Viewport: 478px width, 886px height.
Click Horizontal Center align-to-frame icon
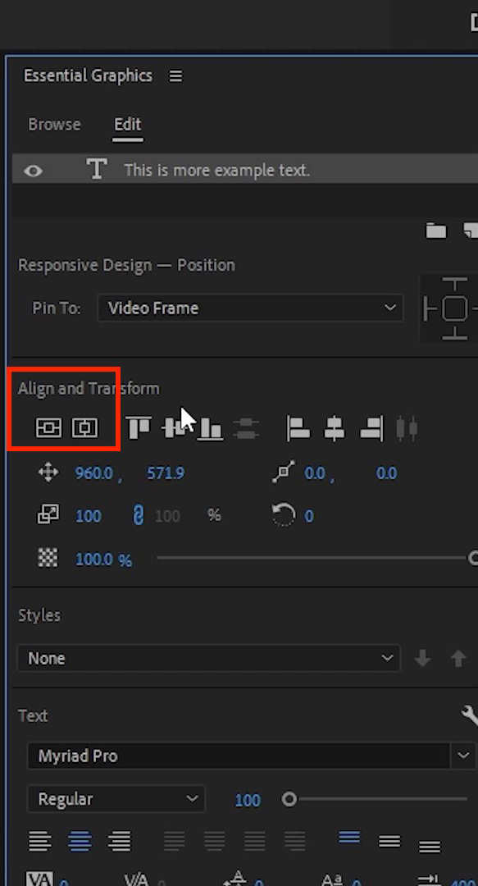84,427
